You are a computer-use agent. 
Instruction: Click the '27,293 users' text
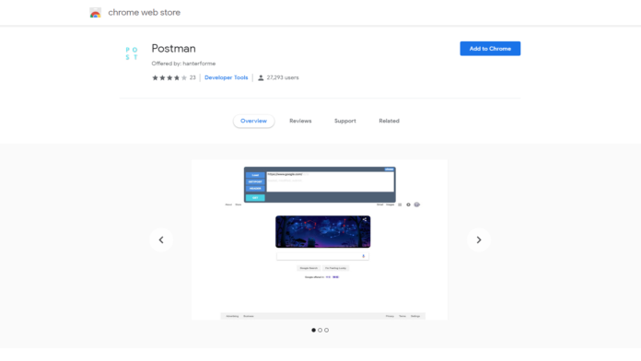(283, 77)
